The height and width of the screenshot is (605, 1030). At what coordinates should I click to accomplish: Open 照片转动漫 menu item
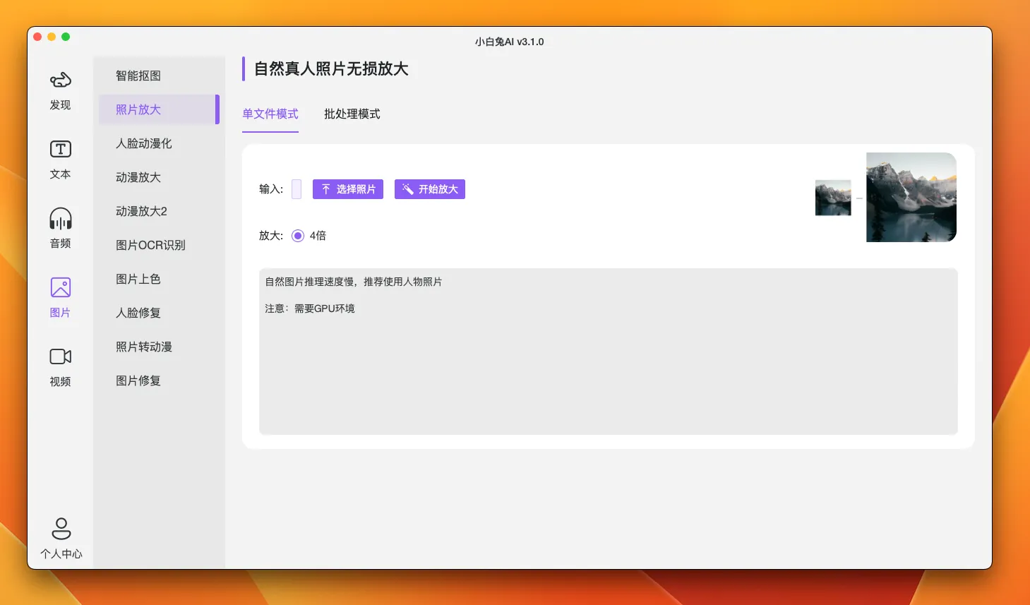[159, 347]
